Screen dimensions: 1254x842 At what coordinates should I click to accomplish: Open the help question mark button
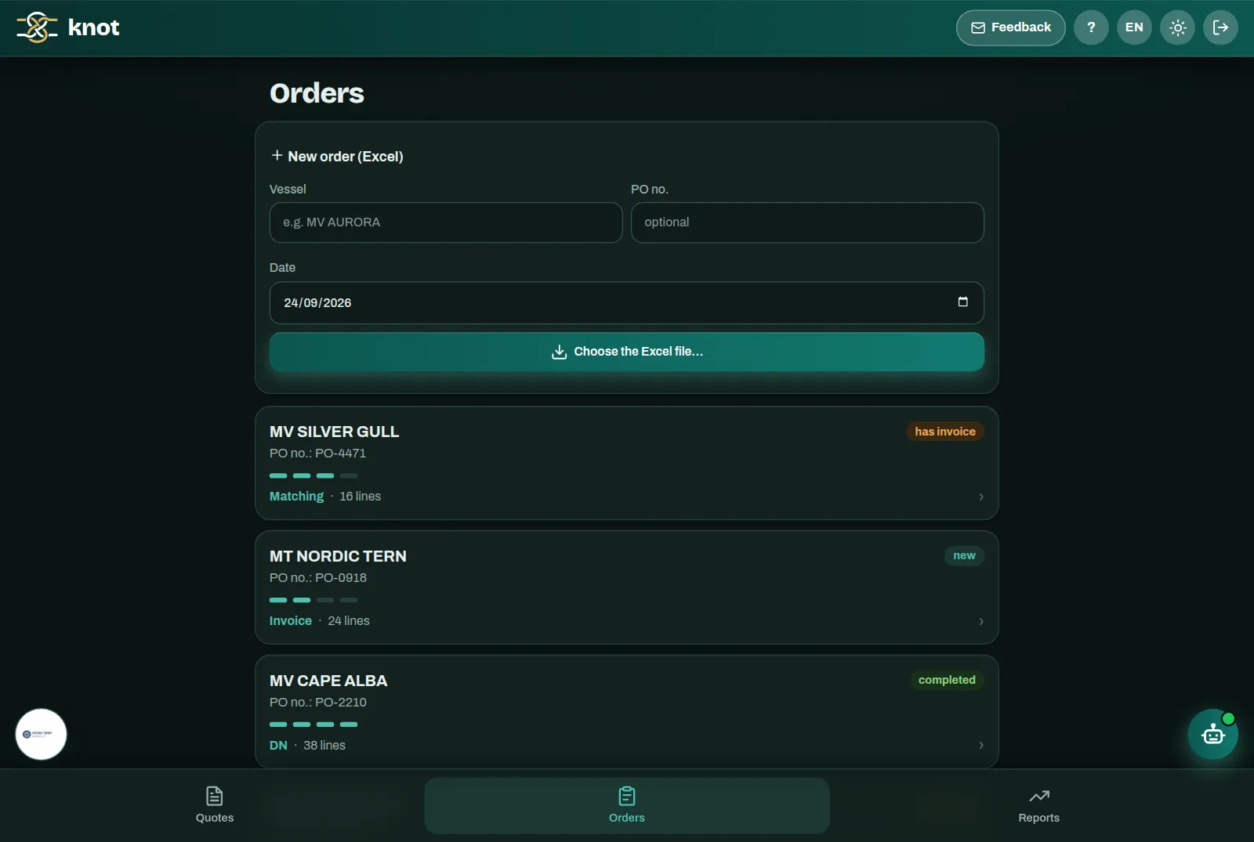[x=1091, y=27]
